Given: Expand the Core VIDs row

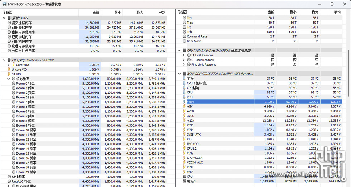Looking at the screenshot, I should (x=9, y=65).
